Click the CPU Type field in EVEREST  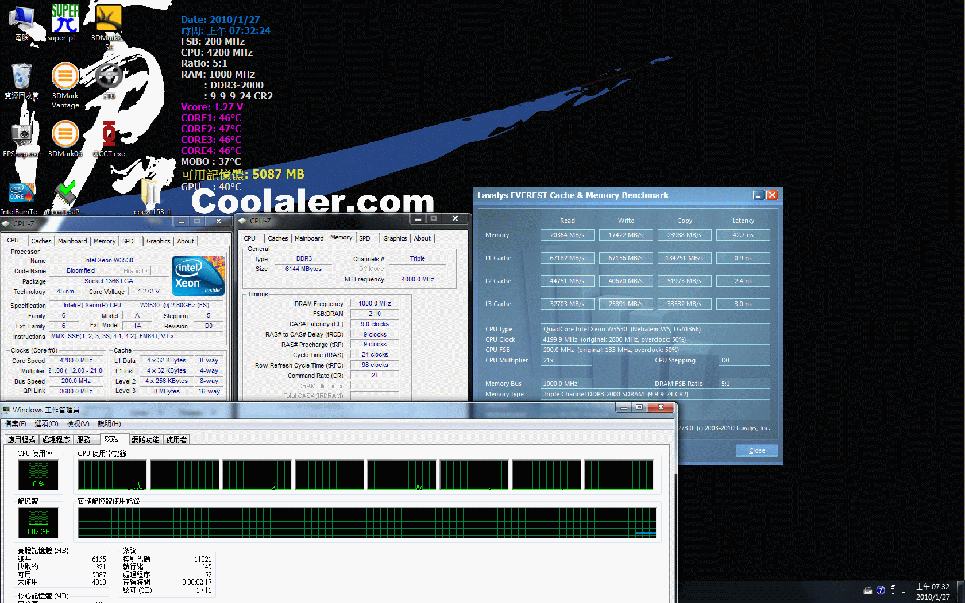click(655, 329)
